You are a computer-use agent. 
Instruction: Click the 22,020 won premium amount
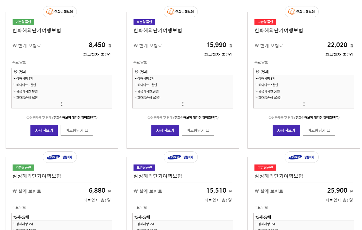[x=337, y=45]
